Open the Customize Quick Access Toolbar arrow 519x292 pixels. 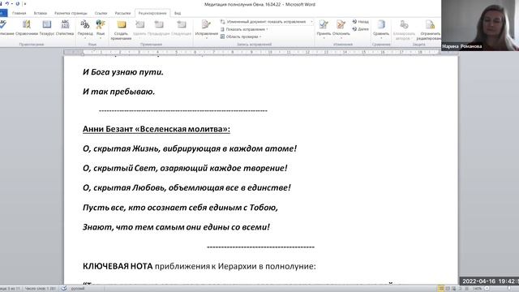pos(25,3)
